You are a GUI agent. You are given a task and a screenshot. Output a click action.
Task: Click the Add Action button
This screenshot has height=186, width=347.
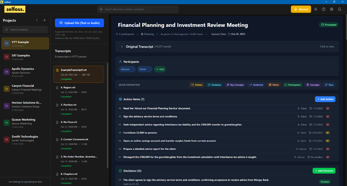tap(325, 99)
